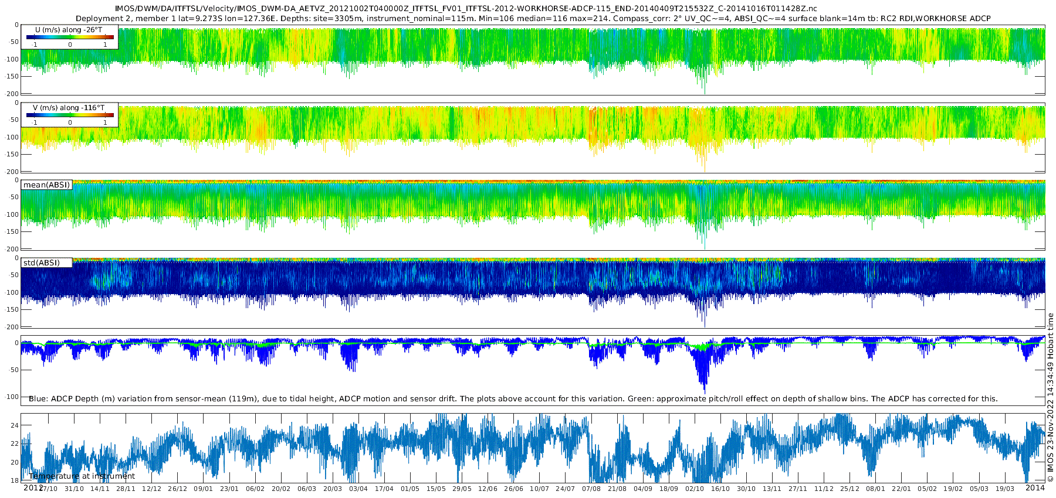The width and height of the screenshot is (1056, 498).
Task: Click the '17/04' date tick label
Action: 384,489
